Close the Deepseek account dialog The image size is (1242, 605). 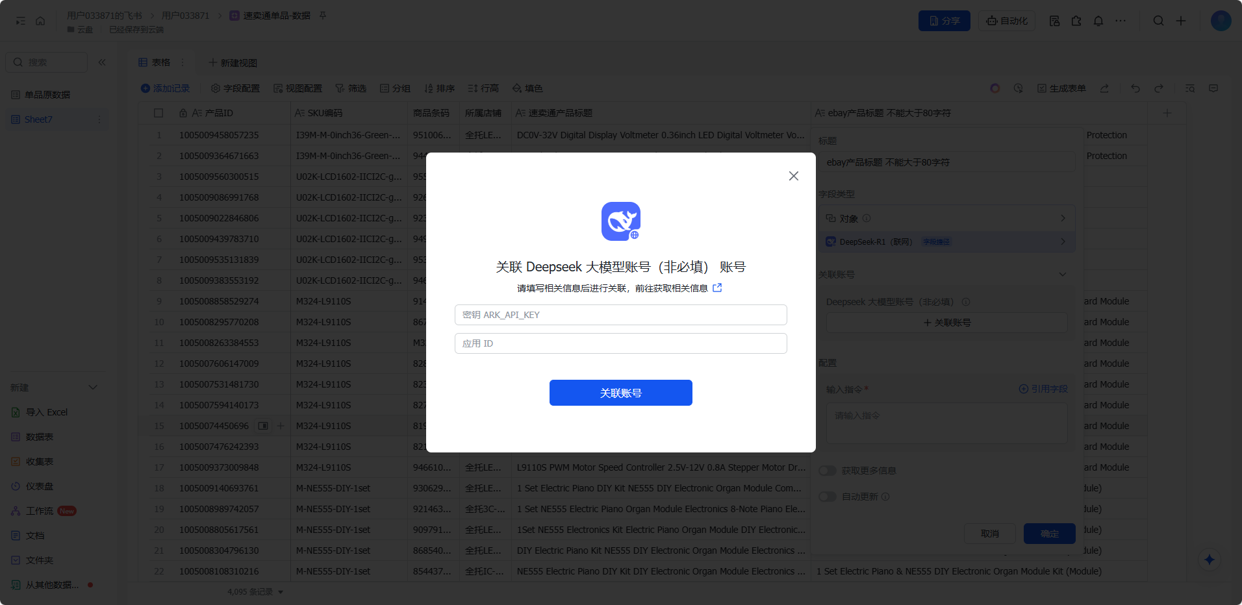click(x=793, y=176)
